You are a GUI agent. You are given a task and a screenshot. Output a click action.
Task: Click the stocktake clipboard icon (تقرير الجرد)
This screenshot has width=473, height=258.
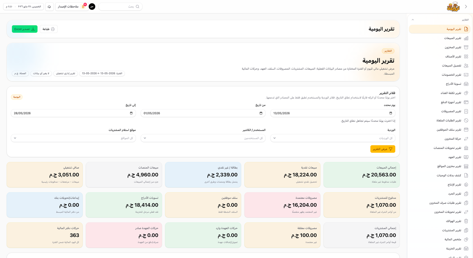click(x=466, y=193)
